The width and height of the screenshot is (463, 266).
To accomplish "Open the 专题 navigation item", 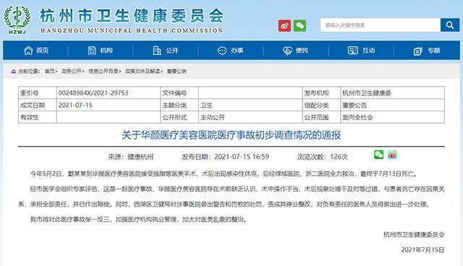I will point(427,51).
